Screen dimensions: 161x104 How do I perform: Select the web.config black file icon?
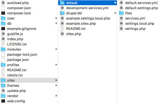(x=3, y=101)
